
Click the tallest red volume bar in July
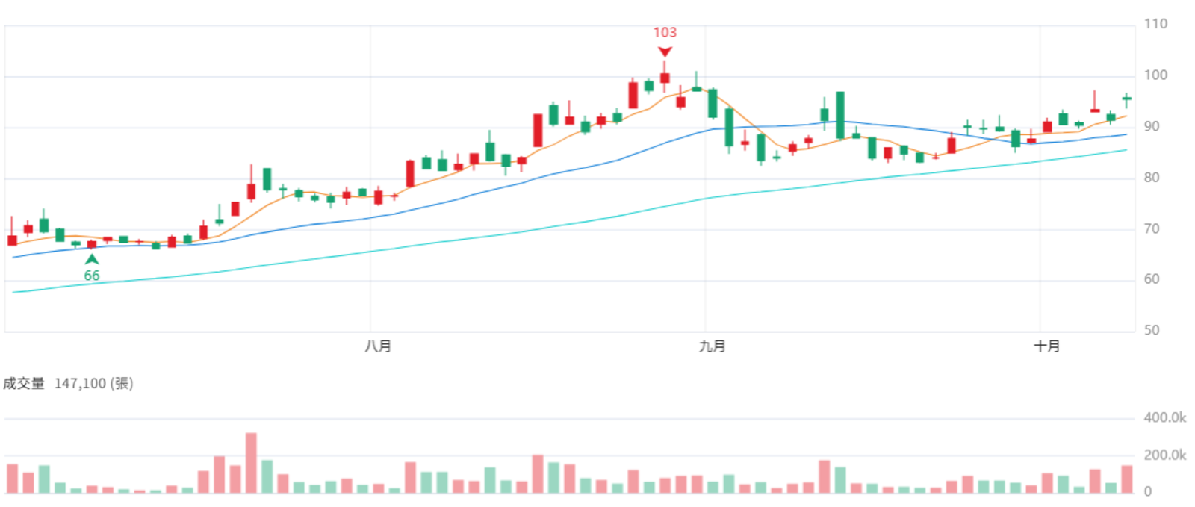251,463
